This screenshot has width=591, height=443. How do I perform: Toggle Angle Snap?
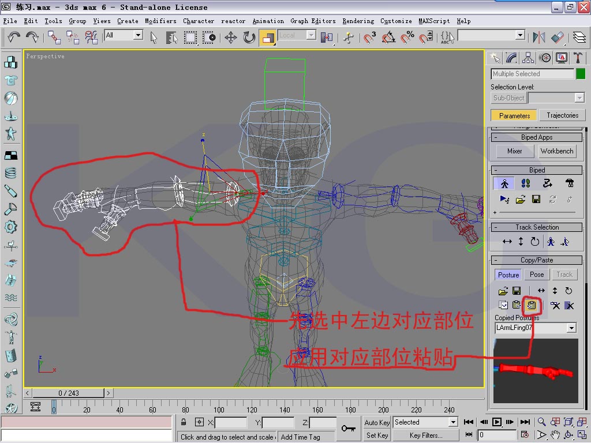coord(388,37)
